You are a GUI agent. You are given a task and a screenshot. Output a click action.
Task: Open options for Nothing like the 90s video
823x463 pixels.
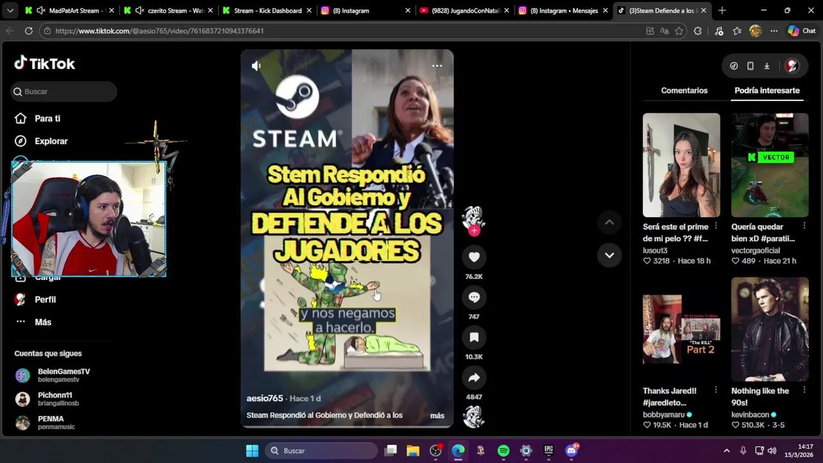pos(804,390)
